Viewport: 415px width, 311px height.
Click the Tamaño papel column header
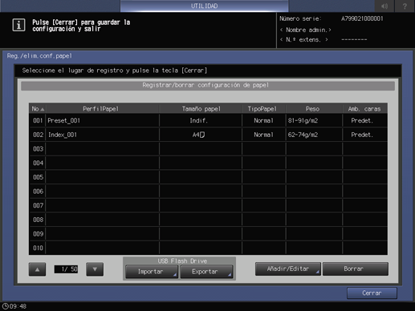201,109
